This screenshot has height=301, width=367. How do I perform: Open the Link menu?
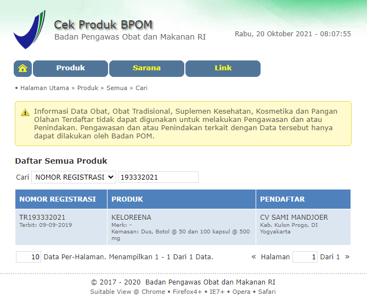(223, 69)
